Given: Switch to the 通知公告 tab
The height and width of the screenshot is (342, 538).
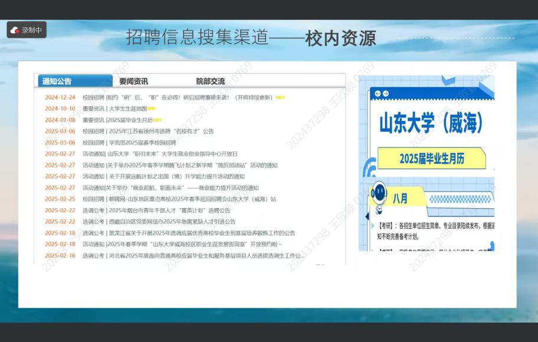Looking at the screenshot, I should click(x=57, y=81).
